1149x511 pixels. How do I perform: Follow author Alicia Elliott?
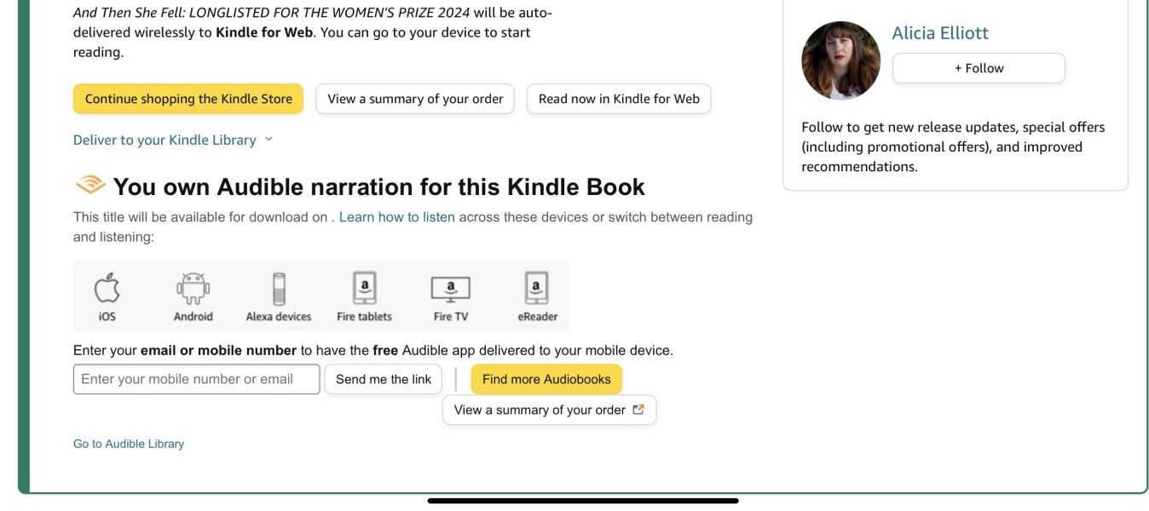[978, 68]
